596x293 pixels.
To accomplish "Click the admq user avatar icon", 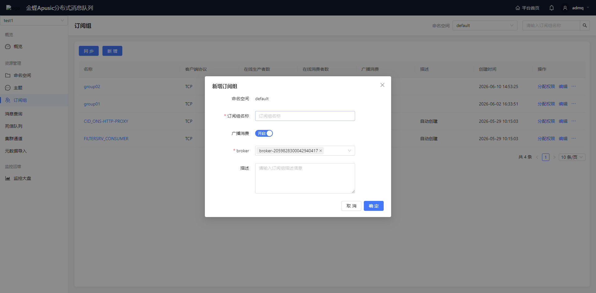I will tap(565, 8).
